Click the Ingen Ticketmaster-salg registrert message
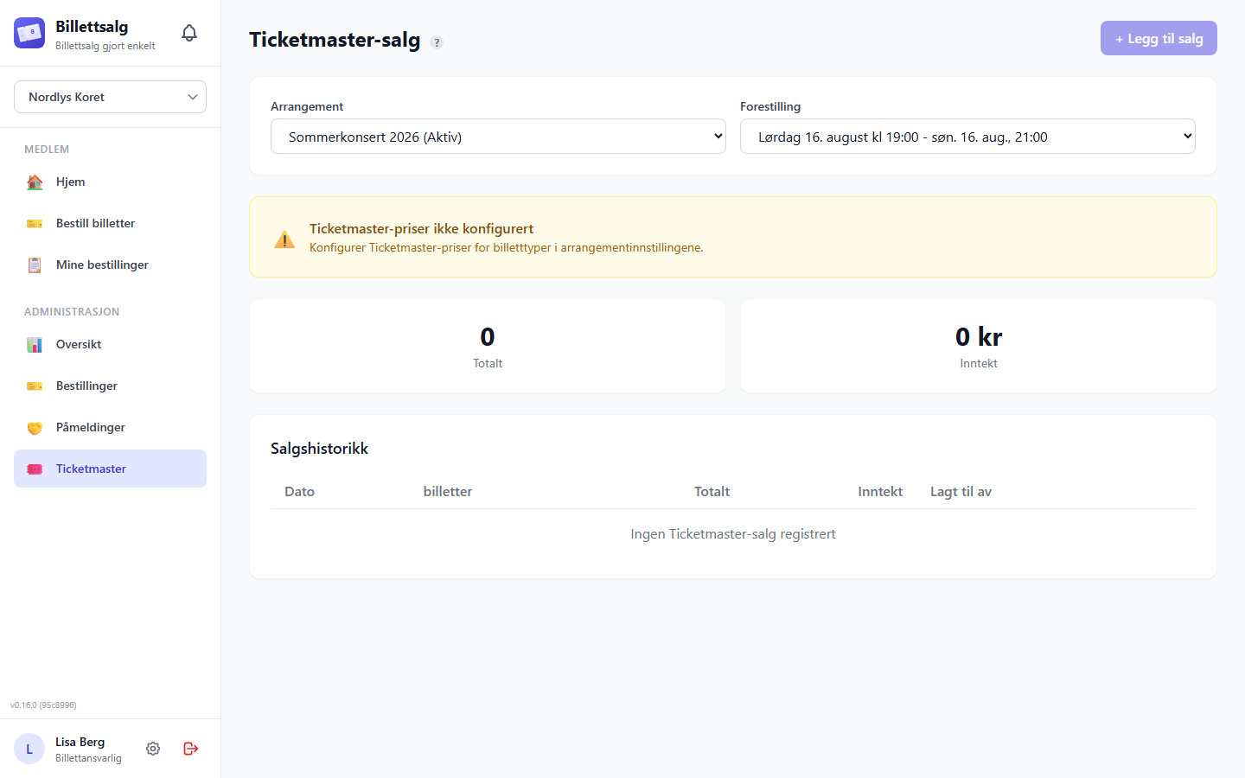Screen dimensions: 1245x778 [x=733, y=534]
